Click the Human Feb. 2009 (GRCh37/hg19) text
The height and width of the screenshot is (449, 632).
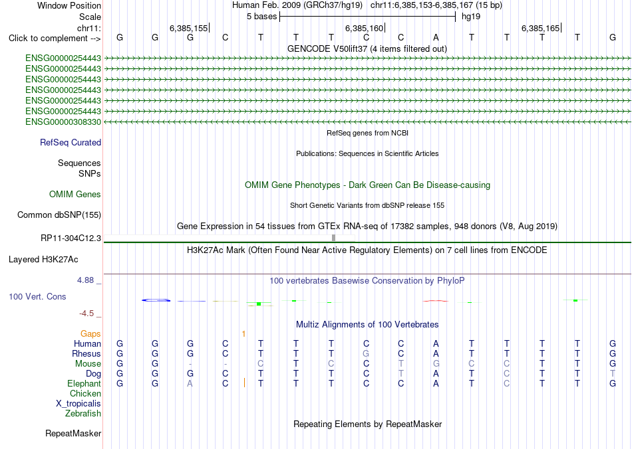(x=297, y=5)
